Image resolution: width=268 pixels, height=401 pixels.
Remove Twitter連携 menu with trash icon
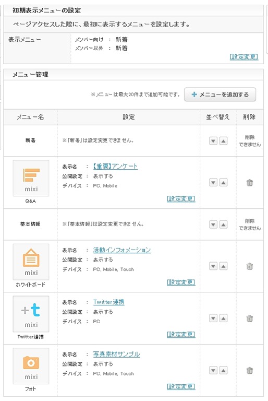point(250,319)
